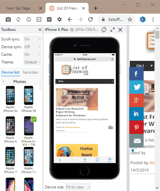Close the New Tab Page tab
The image size is (160, 191).
(x=41, y=8)
